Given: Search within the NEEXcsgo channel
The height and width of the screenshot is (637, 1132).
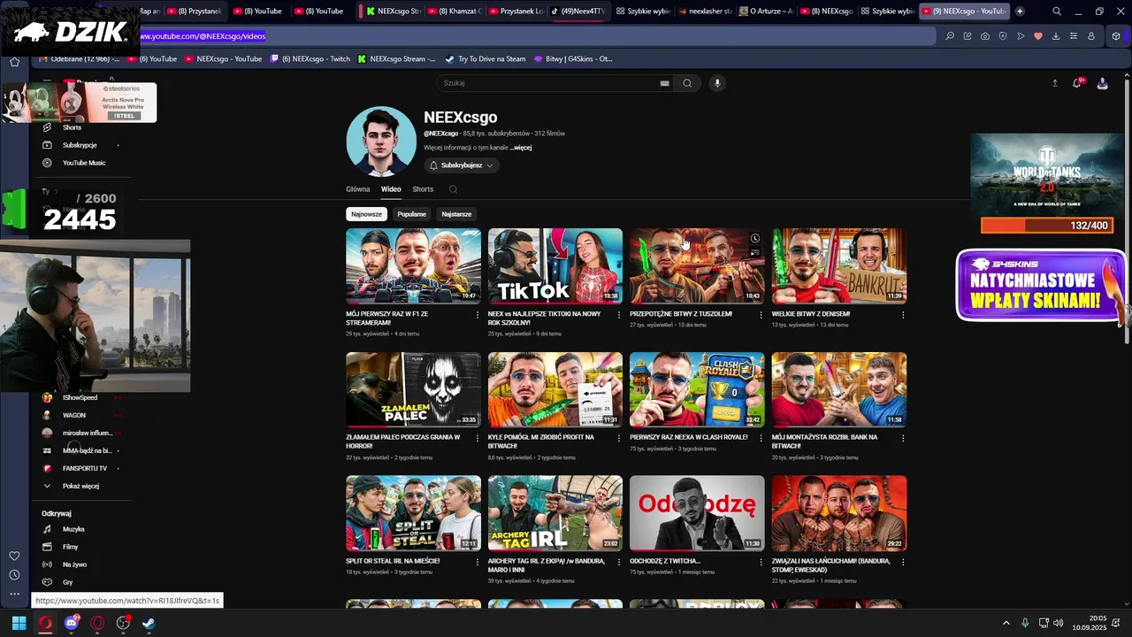Looking at the screenshot, I should click(453, 189).
